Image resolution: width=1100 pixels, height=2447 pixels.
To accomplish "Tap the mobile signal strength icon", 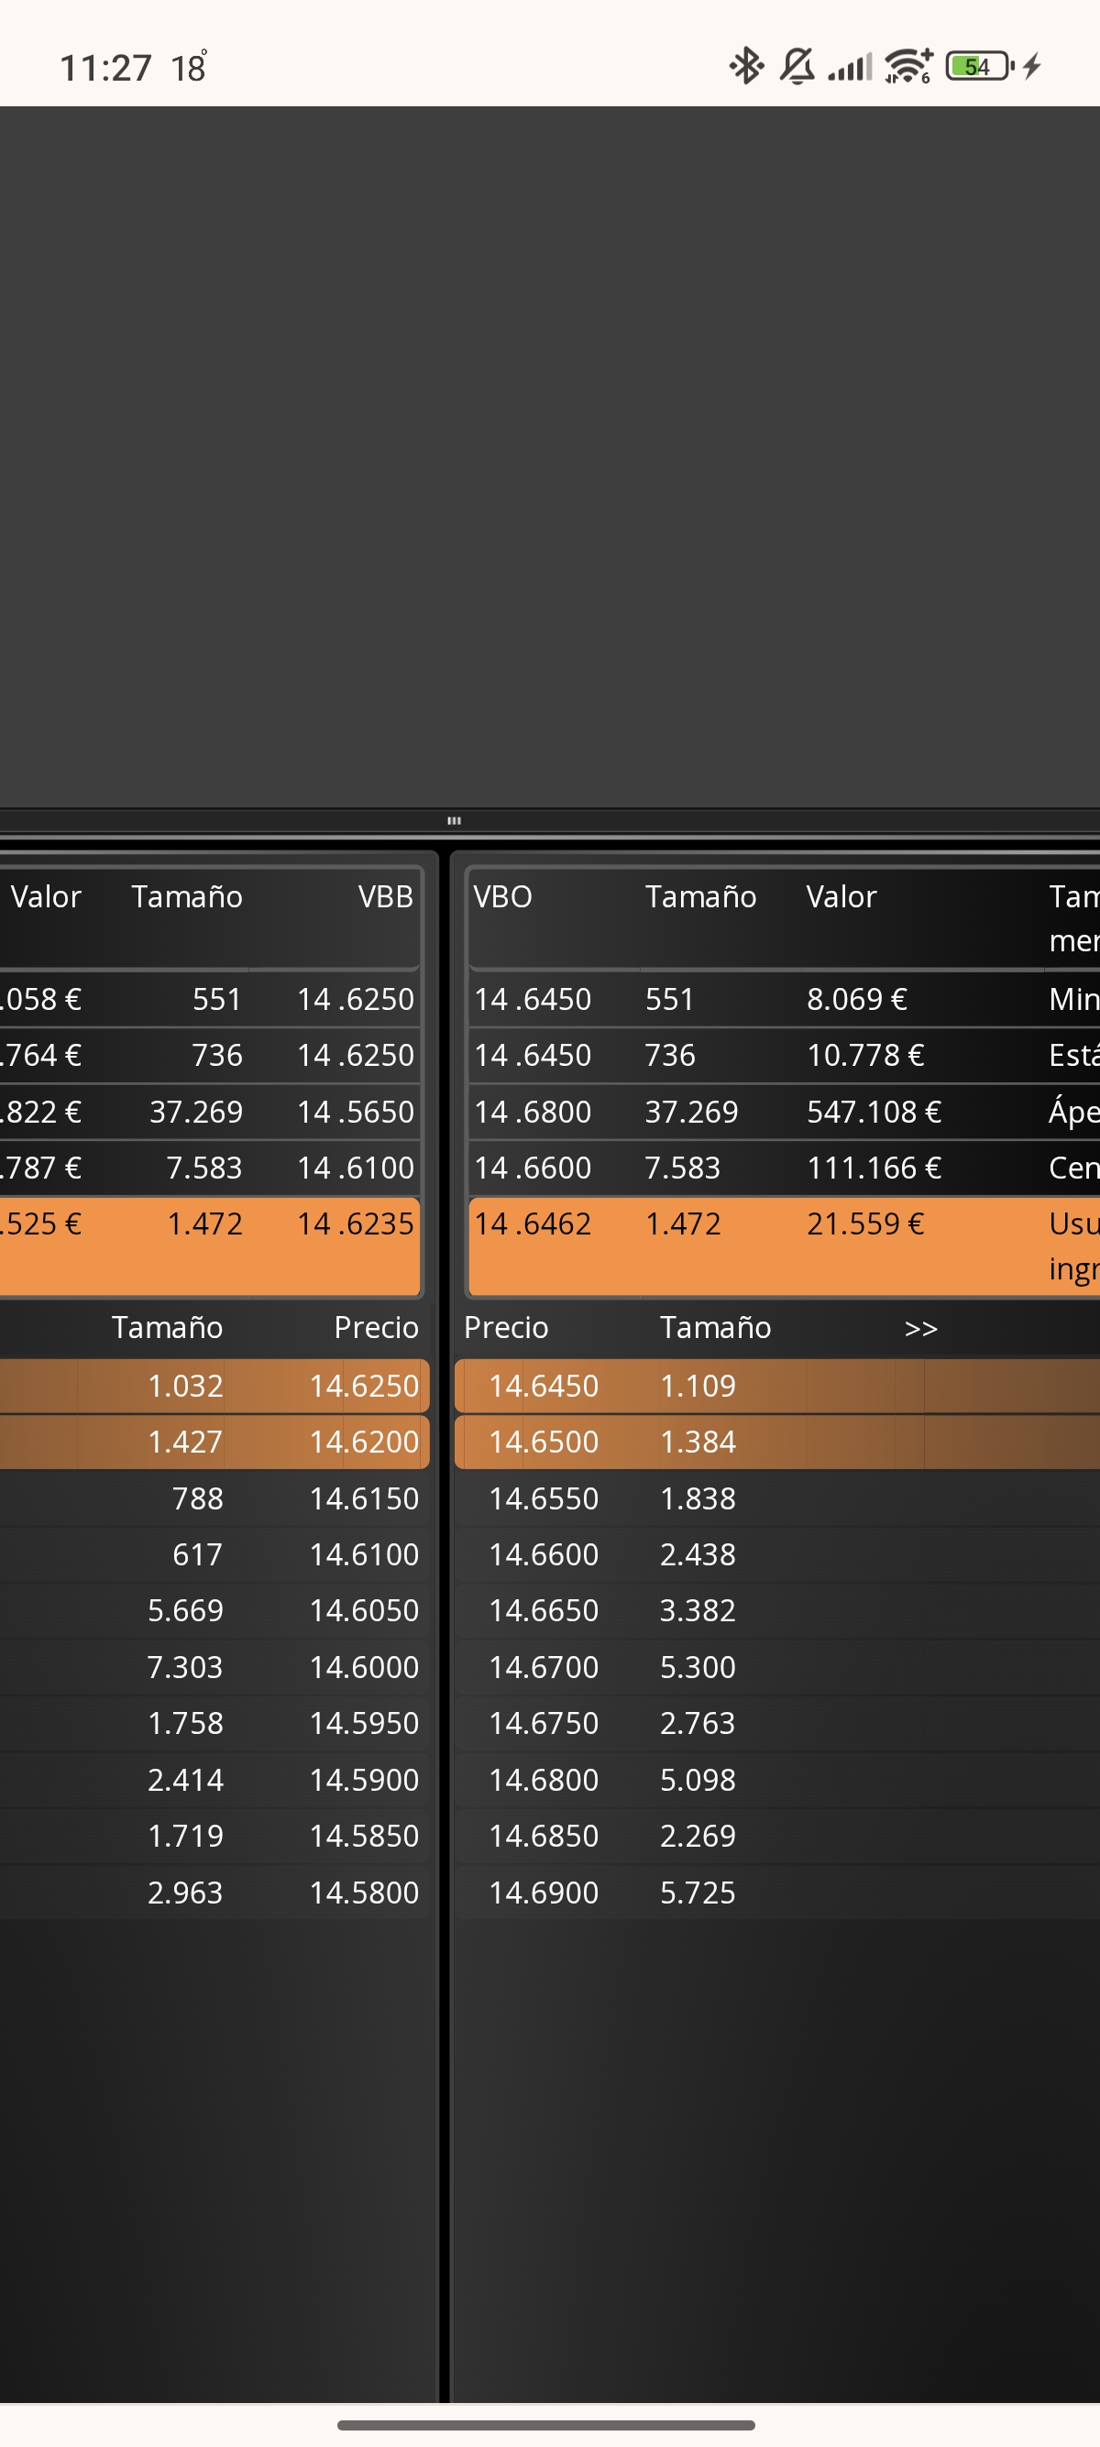I will (850, 68).
